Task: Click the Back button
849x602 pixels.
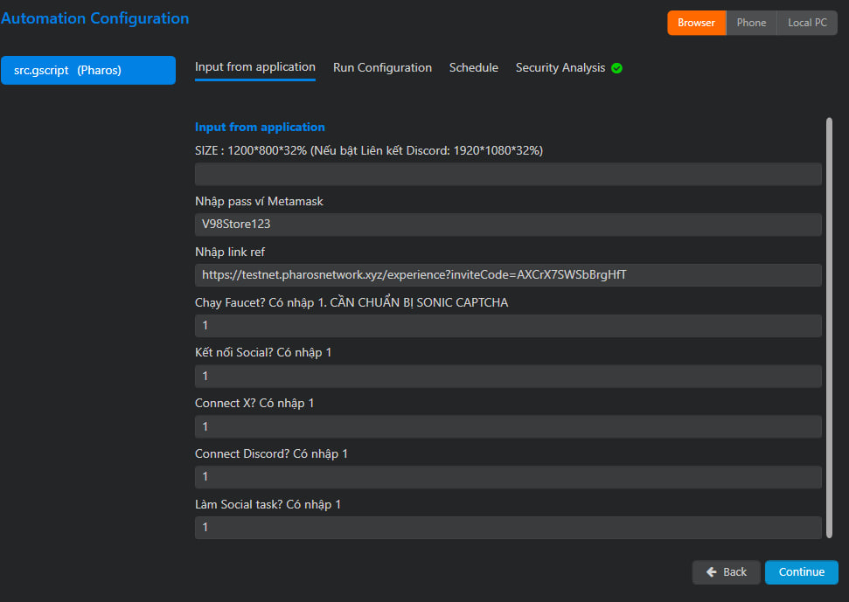Action: pos(726,571)
